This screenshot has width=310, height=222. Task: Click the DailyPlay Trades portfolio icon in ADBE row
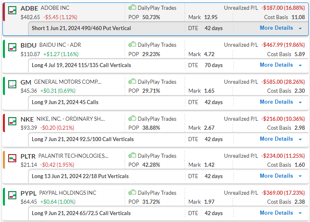point(132,7)
